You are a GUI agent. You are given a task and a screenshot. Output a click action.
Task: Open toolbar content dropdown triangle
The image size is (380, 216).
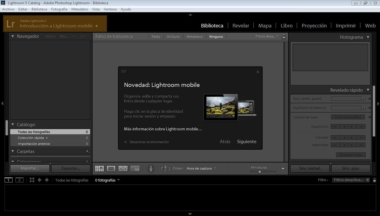pos(283,168)
